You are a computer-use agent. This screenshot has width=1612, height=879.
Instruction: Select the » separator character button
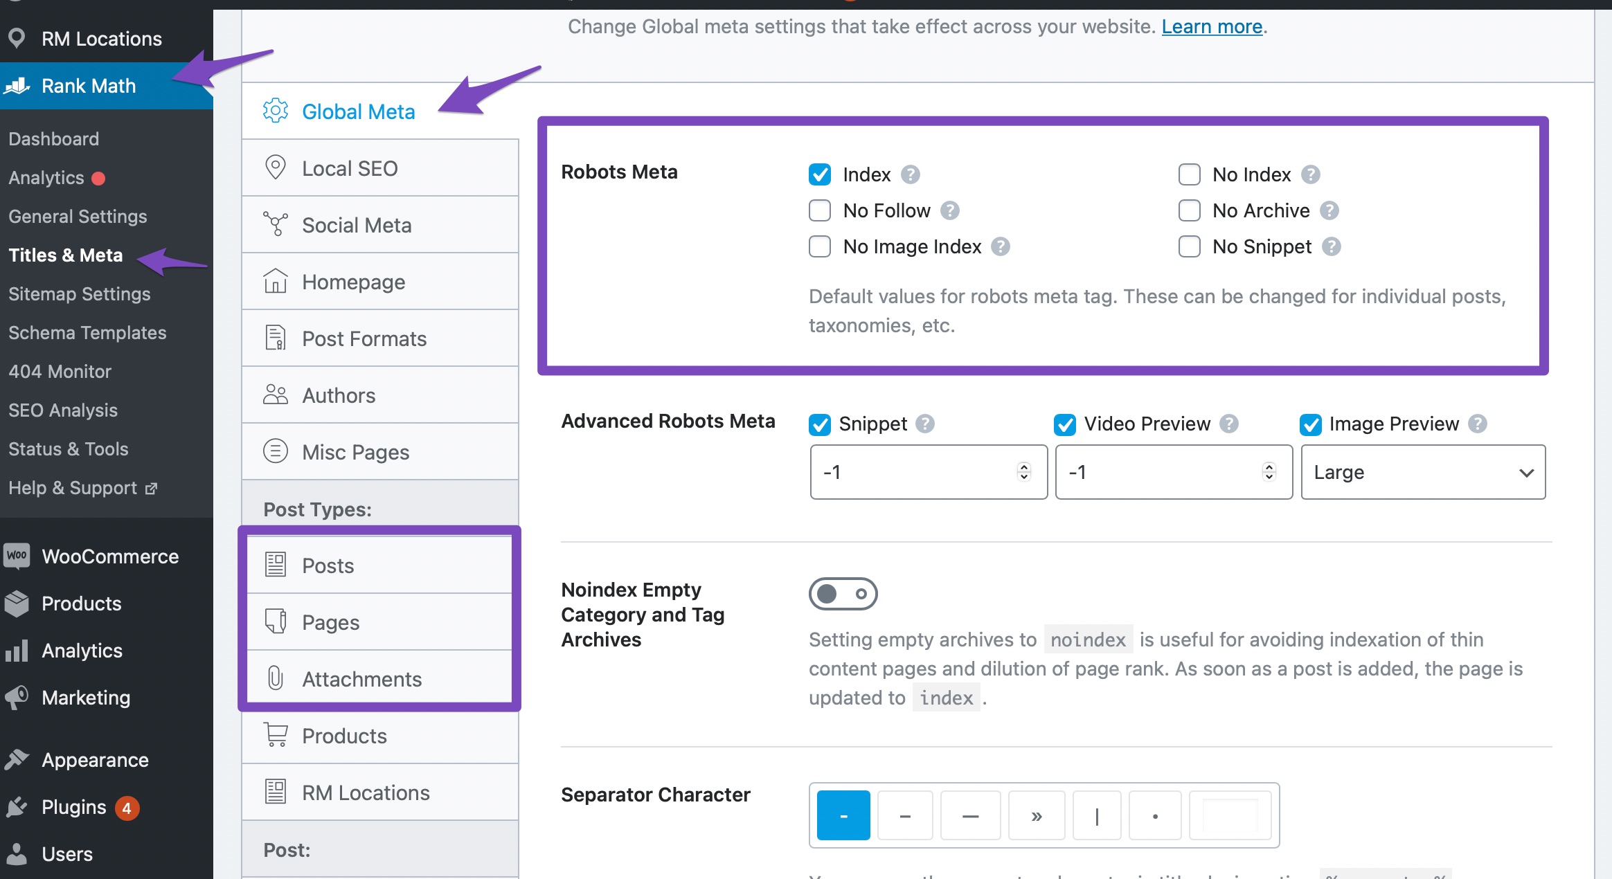point(1037,816)
